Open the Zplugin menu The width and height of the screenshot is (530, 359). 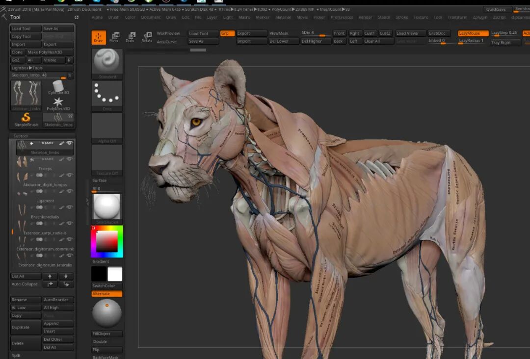pyautogui.click(x=480, y=17)
